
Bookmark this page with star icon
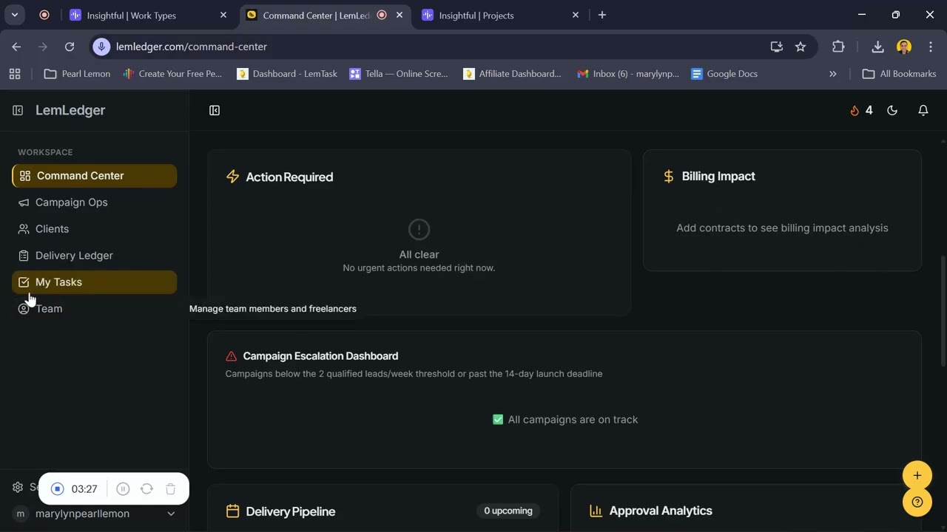(801, 47)
